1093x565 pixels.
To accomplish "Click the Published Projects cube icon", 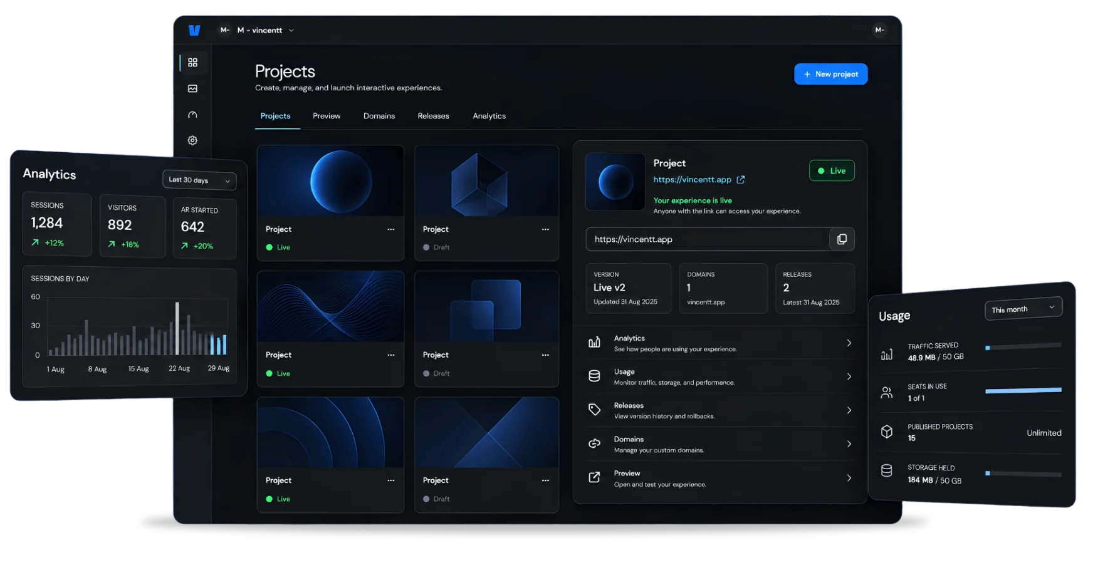I will click(x=887, y=432).
